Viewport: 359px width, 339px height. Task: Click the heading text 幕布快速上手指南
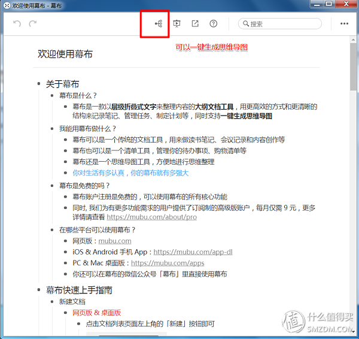[79, 290]
